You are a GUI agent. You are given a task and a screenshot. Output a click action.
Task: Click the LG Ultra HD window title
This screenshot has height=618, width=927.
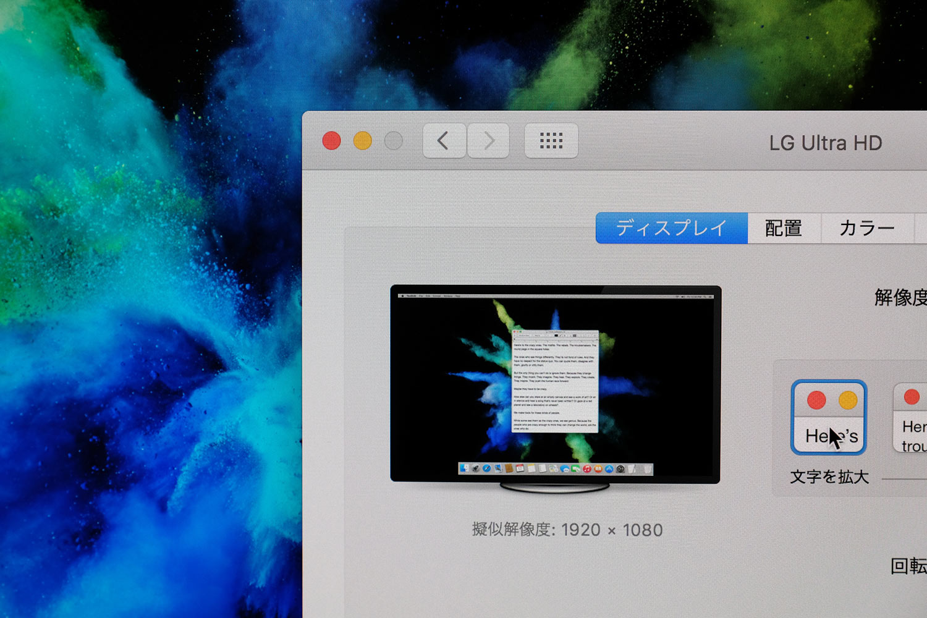point(826,143)
